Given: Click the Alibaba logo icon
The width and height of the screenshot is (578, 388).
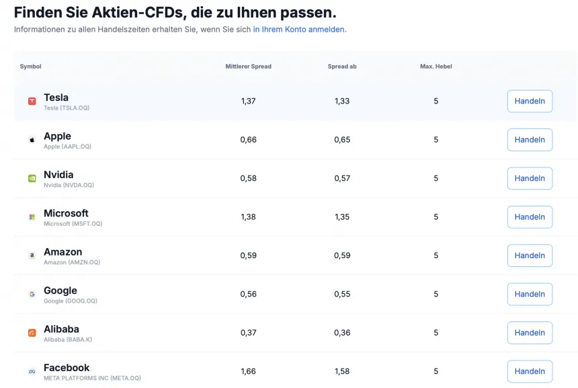Looking at the screenshot, I should click(32, 332).
